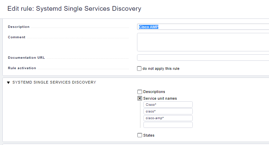Click into the Documentation URL field
This screenshot has width=269, height=145.
(203, 58)
